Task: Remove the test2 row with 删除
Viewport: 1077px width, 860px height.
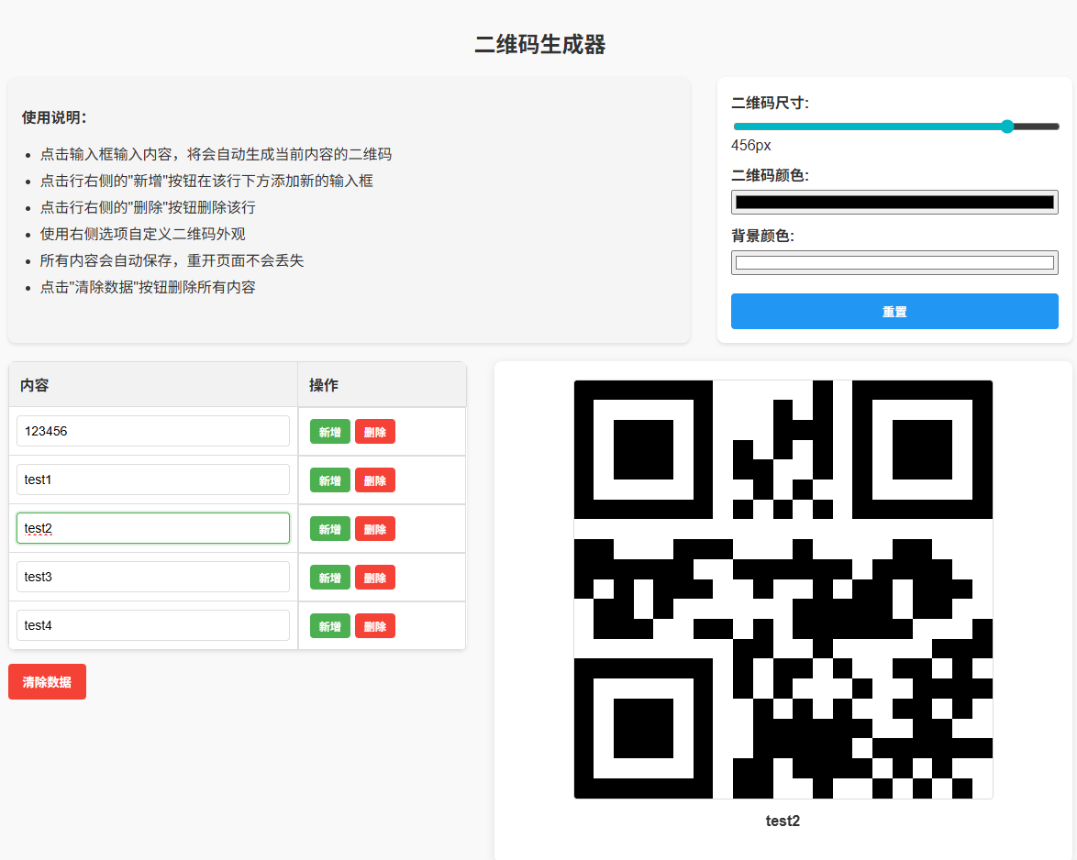Action: [x=374, y=529]
